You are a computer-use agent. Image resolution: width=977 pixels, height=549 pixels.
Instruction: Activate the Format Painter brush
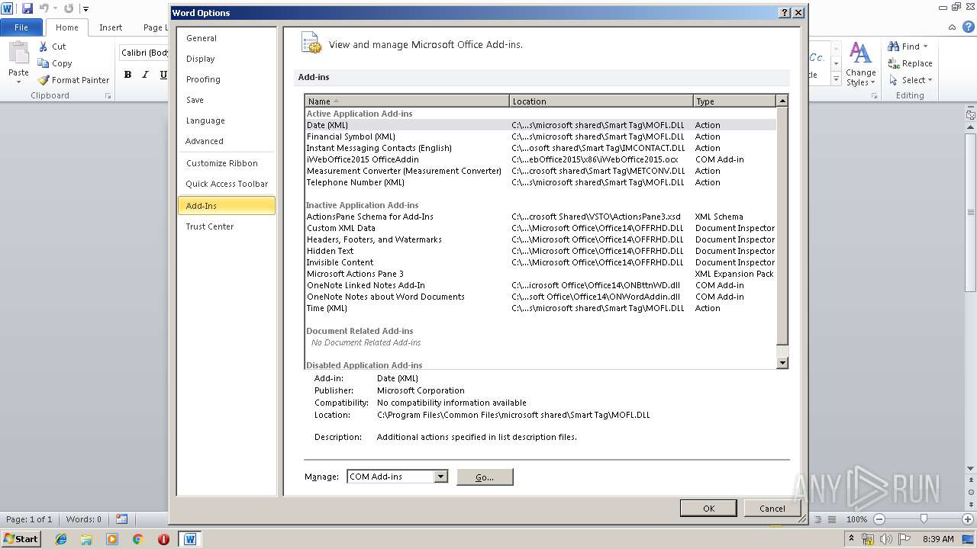[x=74, y=80]
